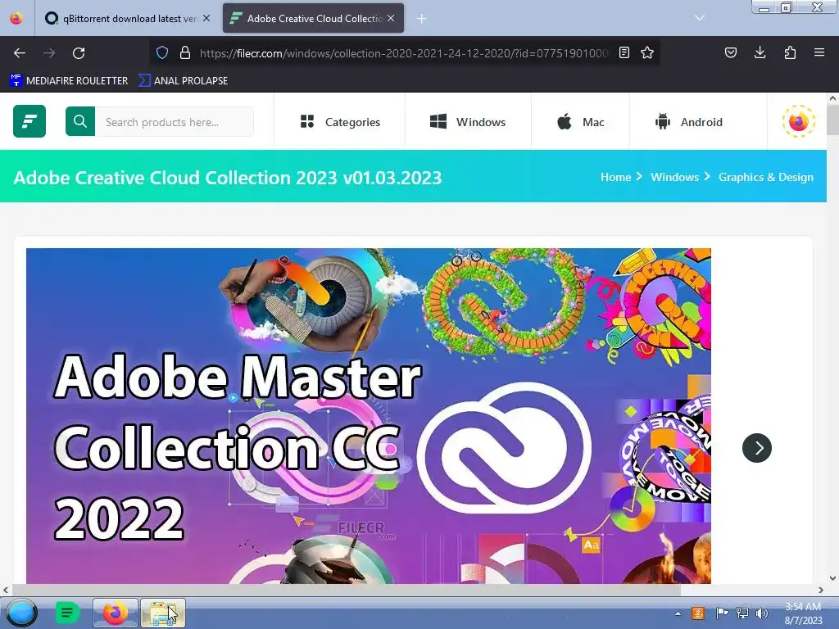839x629 pixels.
Task: Click the vertical page scrollbar thumb
Action: click(832, 120)
